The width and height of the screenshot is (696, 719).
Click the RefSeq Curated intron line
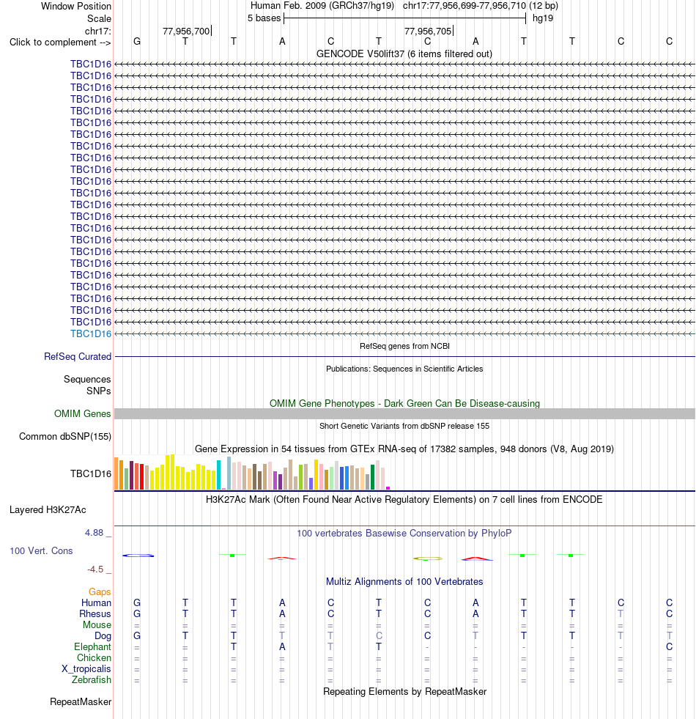[x=404, y=356]
